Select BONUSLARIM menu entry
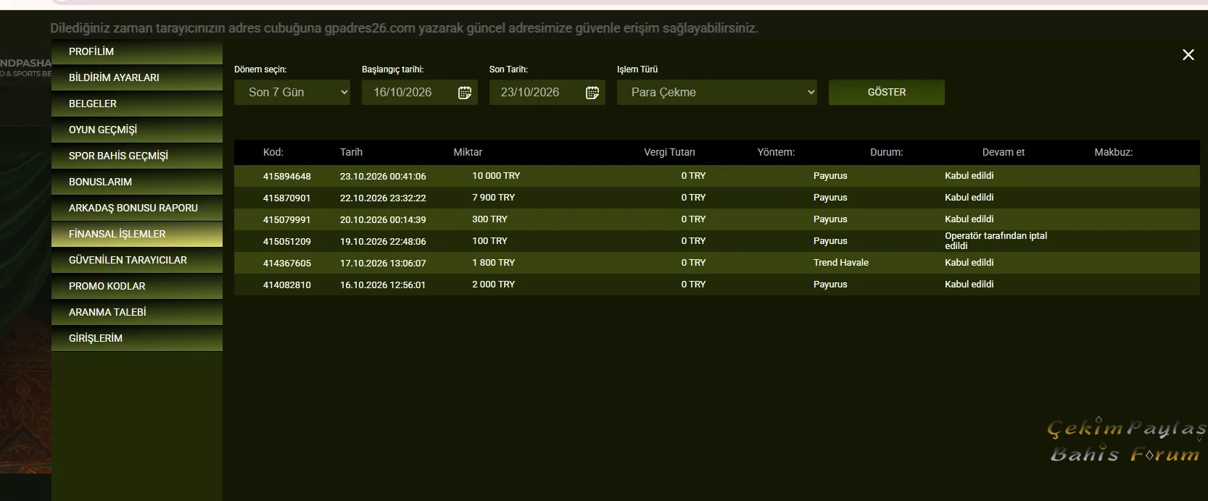 coord(137,182)
